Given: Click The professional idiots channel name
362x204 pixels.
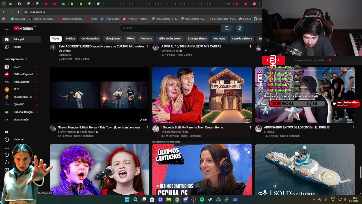Looking at the screenshot, I should (x=175, y=132).
